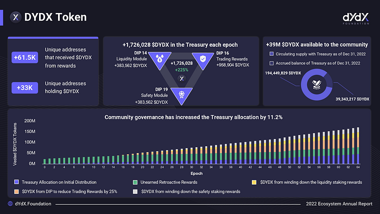380x214 pixels.
Task: Click the DYDX Token X logo icon
Action: click(16, 17)
